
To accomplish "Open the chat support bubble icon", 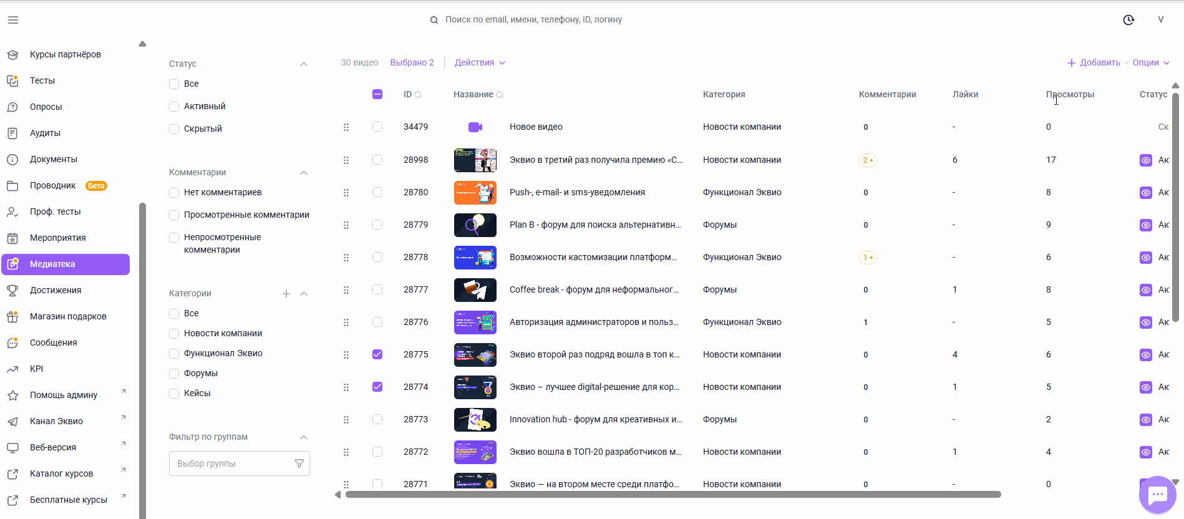I will point(1158,495).
